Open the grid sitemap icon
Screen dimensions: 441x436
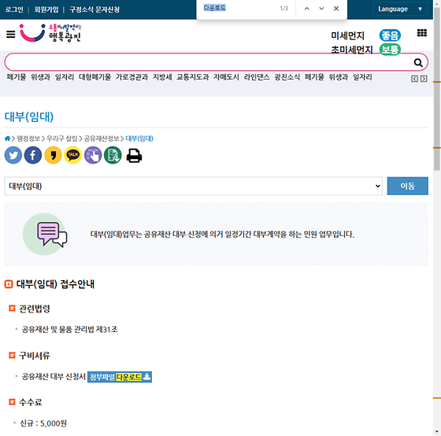click(421, 33)
